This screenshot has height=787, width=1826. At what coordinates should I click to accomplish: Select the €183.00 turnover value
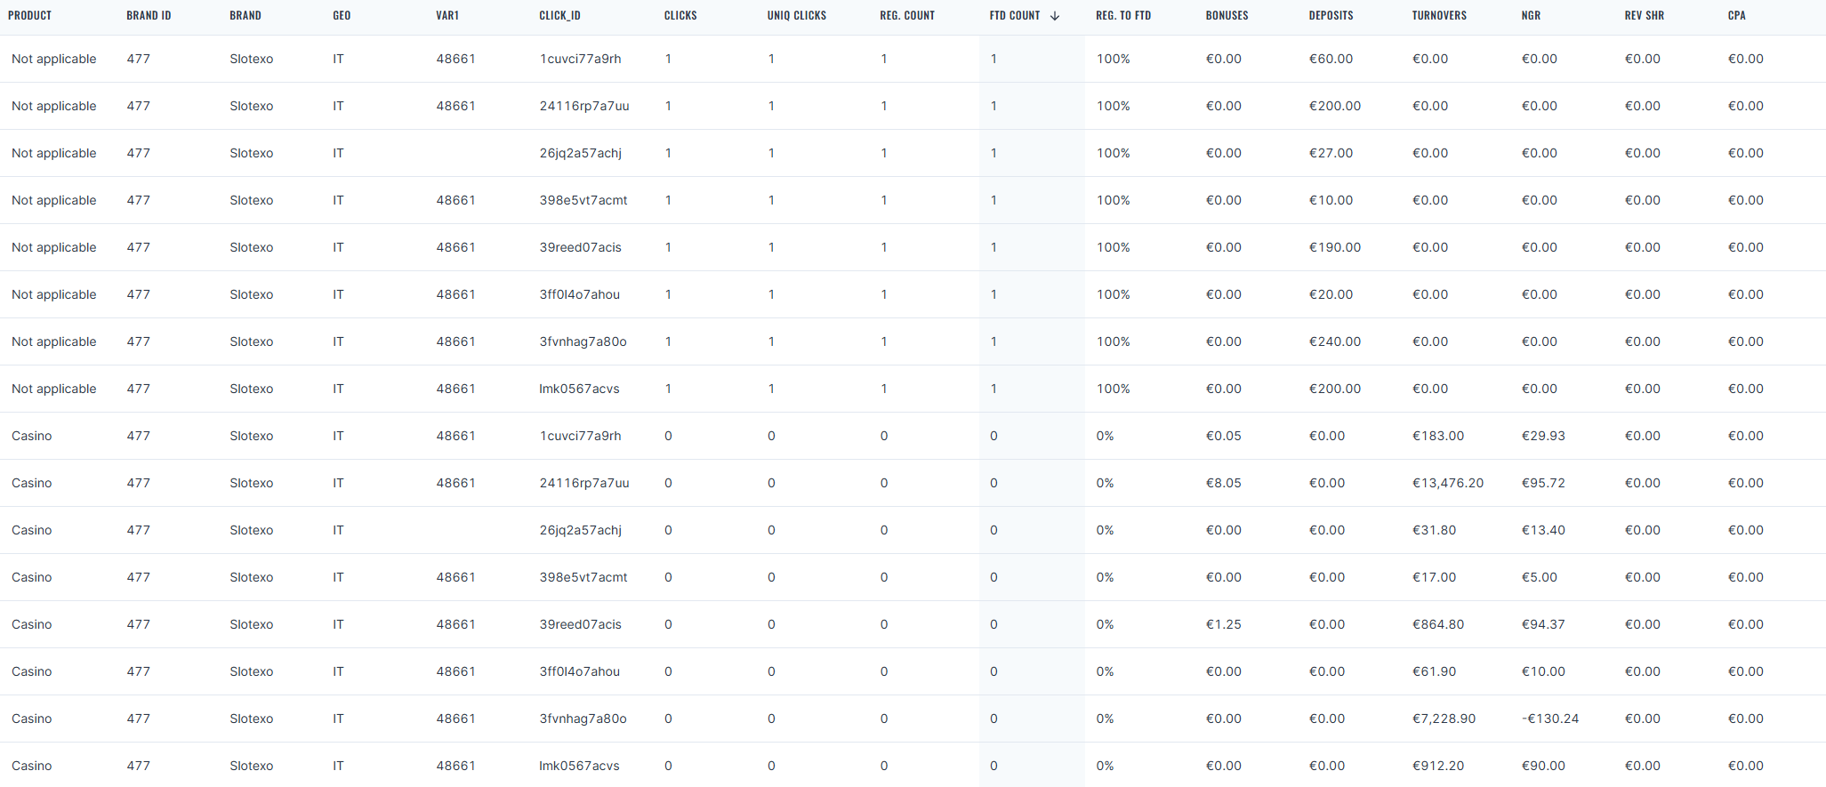[x=1437, y=436]
